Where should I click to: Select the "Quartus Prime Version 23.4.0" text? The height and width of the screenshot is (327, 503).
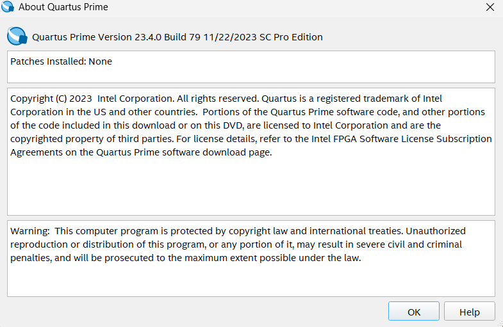[97, 37]
